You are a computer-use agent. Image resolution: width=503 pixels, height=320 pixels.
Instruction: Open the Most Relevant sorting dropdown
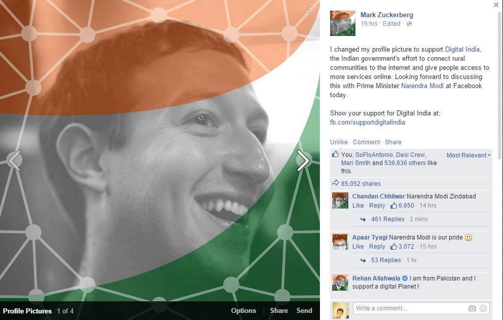pyautogui.click(x=469, y=155)
